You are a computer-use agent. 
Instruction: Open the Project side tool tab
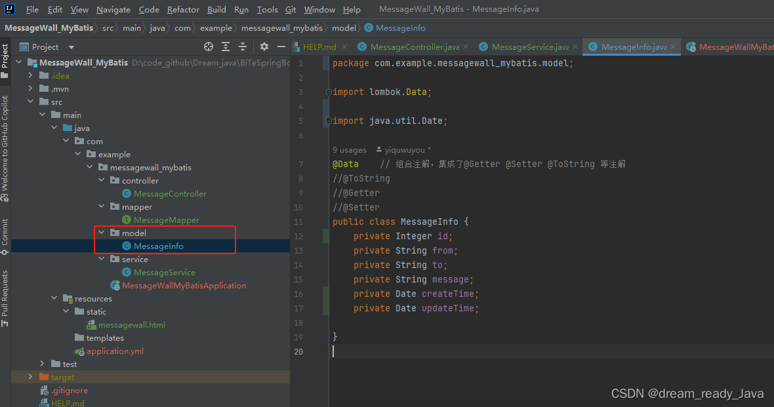tap(5, 61)
